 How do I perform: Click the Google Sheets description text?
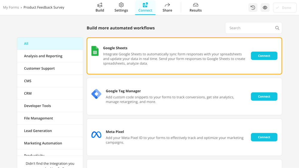point(174,59)
